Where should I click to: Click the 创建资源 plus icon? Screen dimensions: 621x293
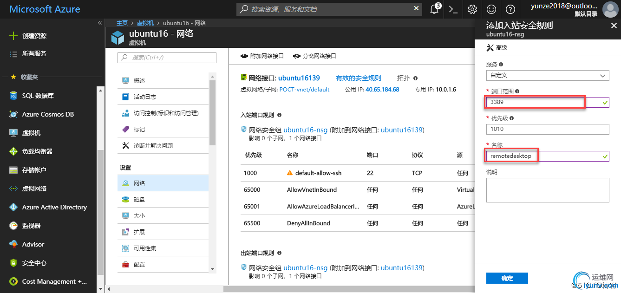pos(13,36)
